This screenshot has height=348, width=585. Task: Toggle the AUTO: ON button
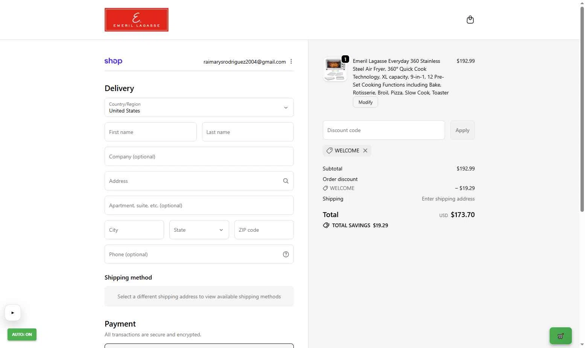pyautogui.click(x=22, y=334)
